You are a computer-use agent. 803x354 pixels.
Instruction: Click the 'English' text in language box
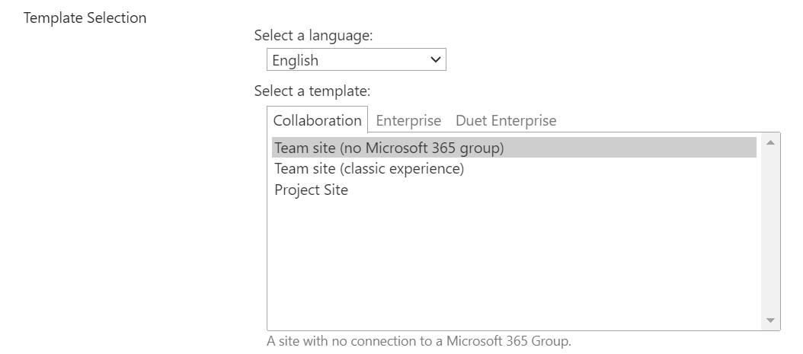tap(296, 60)
